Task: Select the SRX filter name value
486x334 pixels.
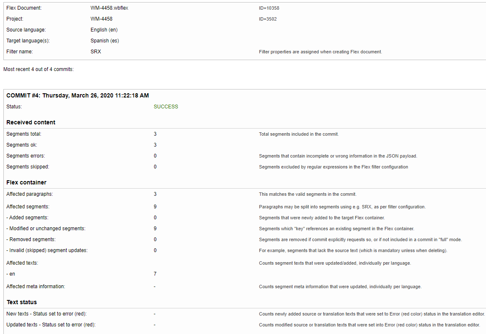Action: [x=96, y=52]
